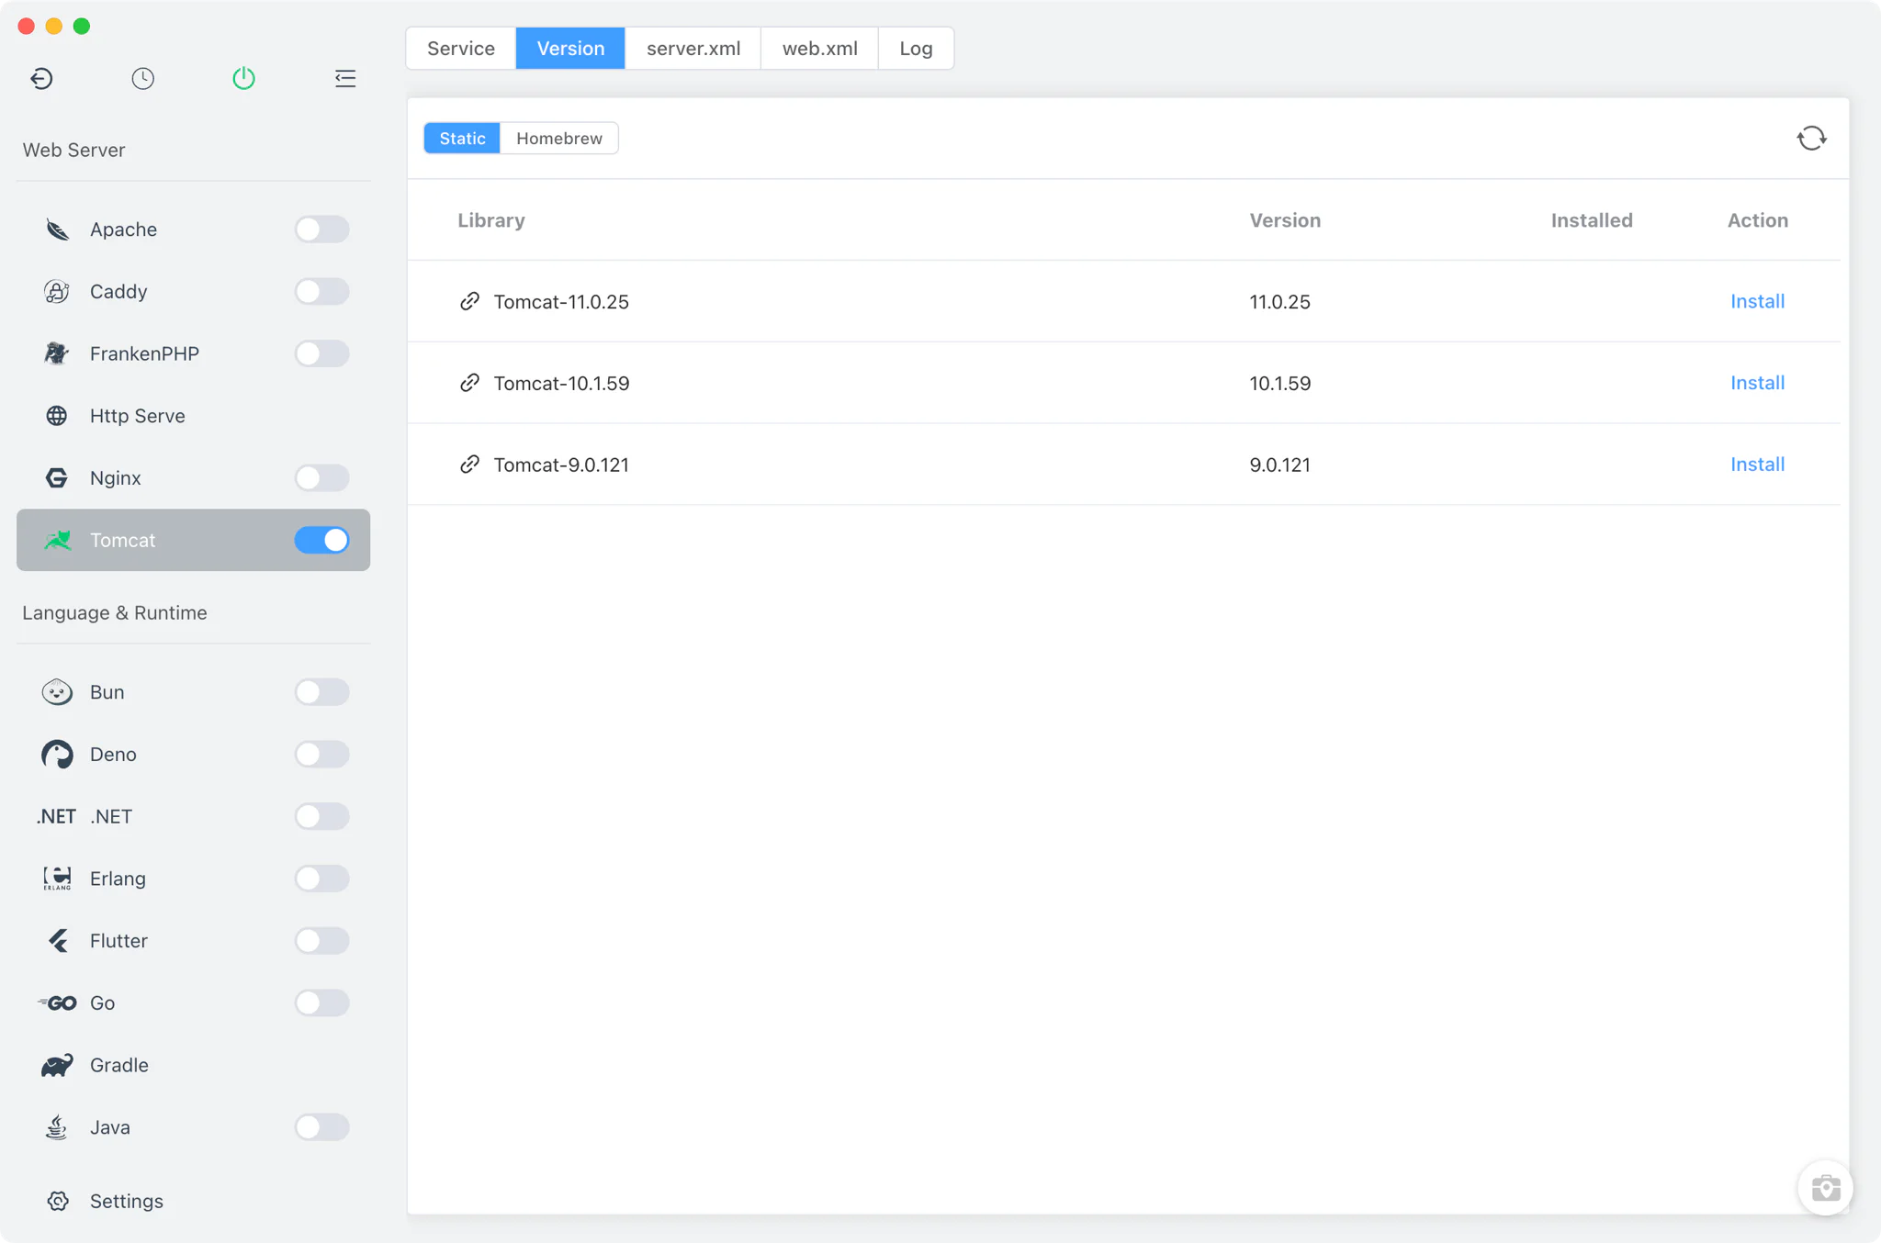Screen dimensions: 1881x1243
Task: Click the 10.1.59 version cell
Action: coord(1279,384)
